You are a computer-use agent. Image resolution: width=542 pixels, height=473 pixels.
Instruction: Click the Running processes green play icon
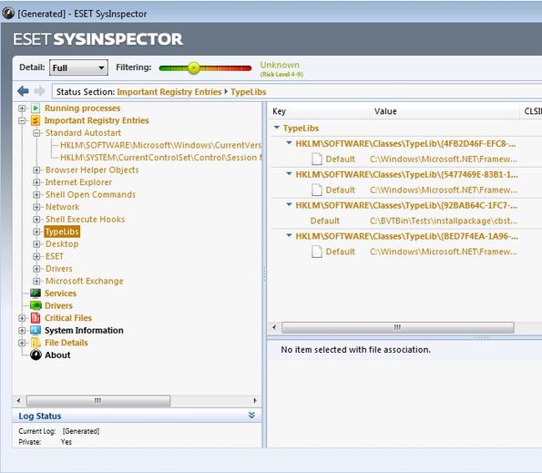pyautogui.click(x=36, y=108)
